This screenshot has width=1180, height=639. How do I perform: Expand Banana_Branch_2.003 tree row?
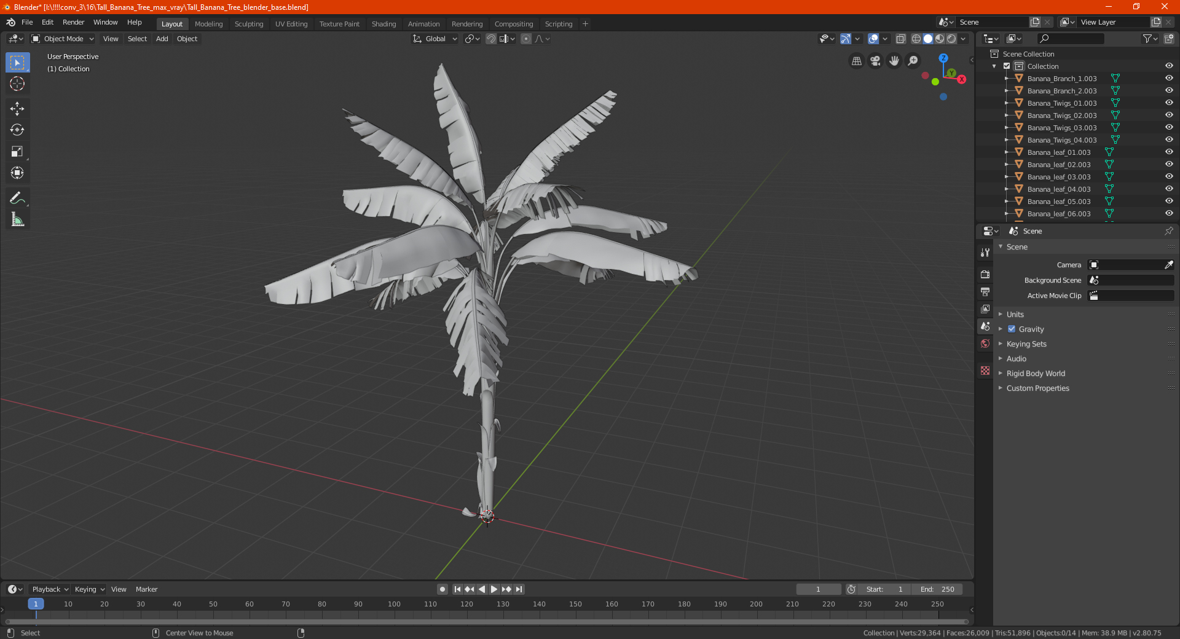click(1007, 91)
